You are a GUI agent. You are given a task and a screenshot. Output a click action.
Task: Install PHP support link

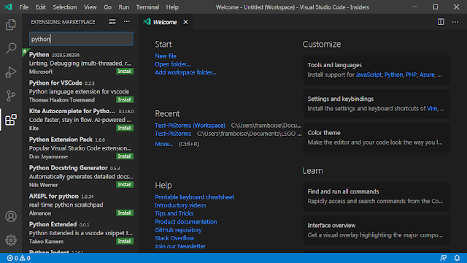pyautogui.click(x=411, y=75)
